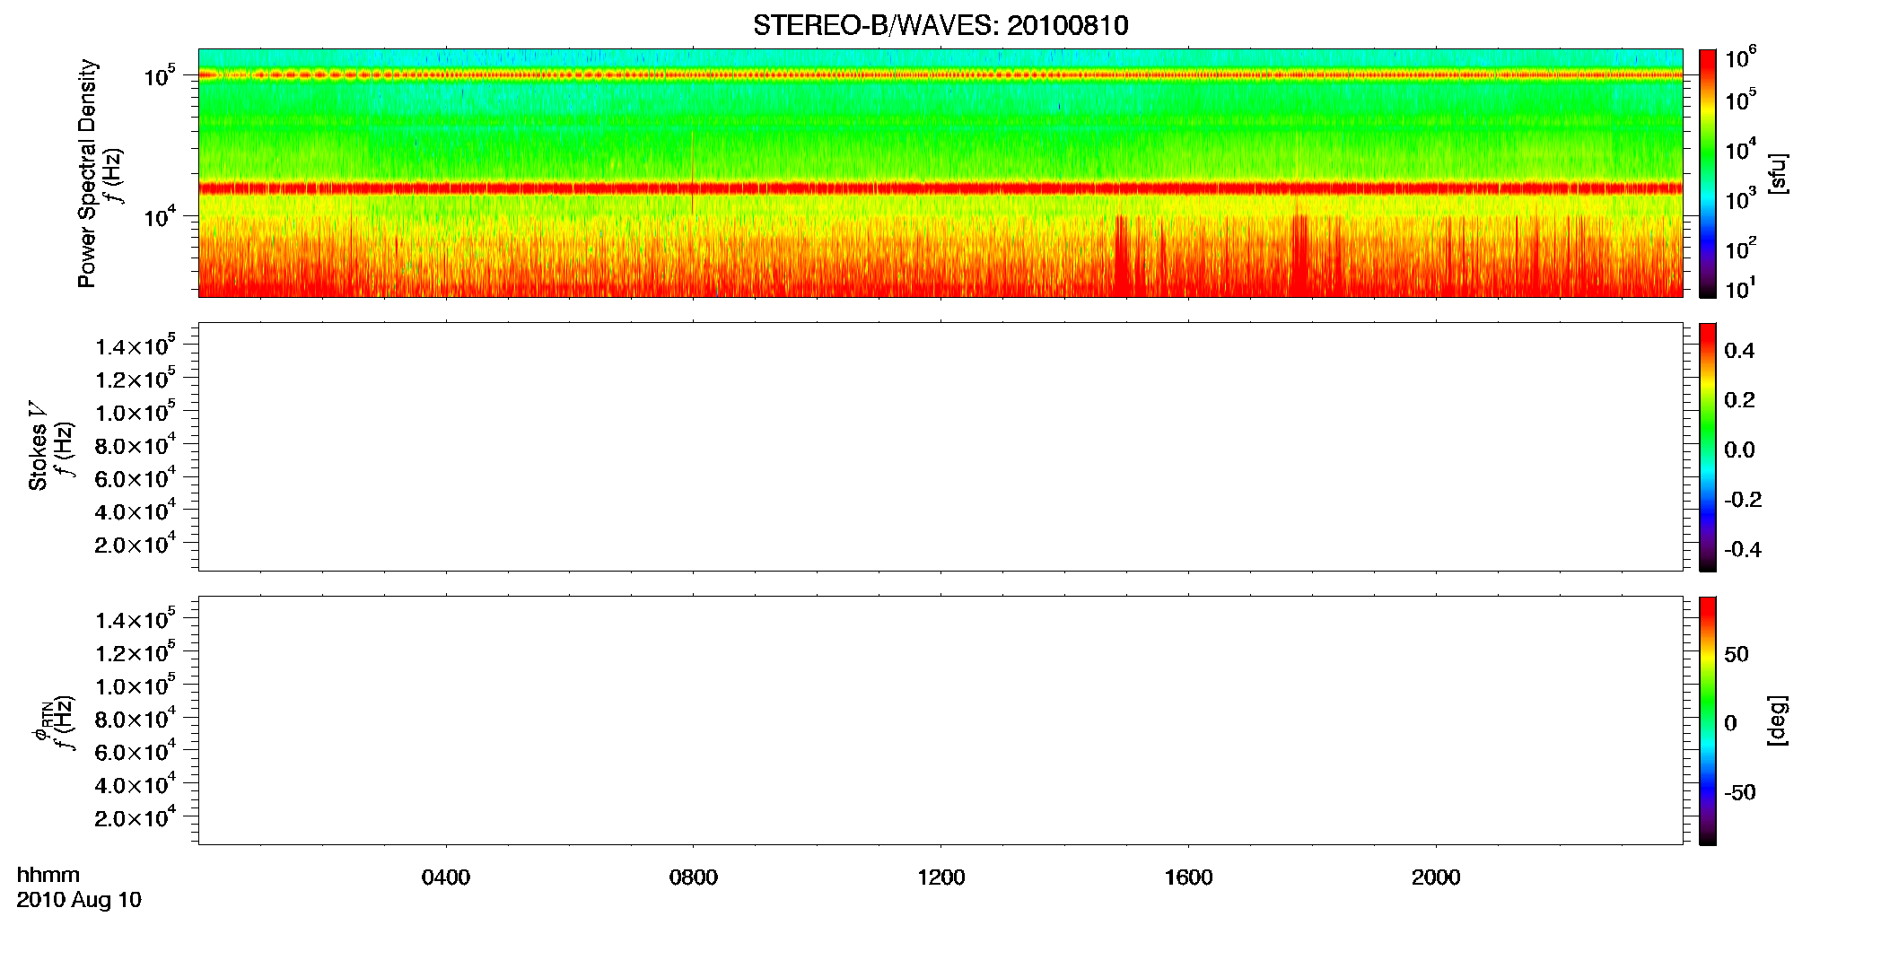Screen dimensions: 1881x969
Task: Click the red emission band near 16 kHz
Action: click(940, 188)
